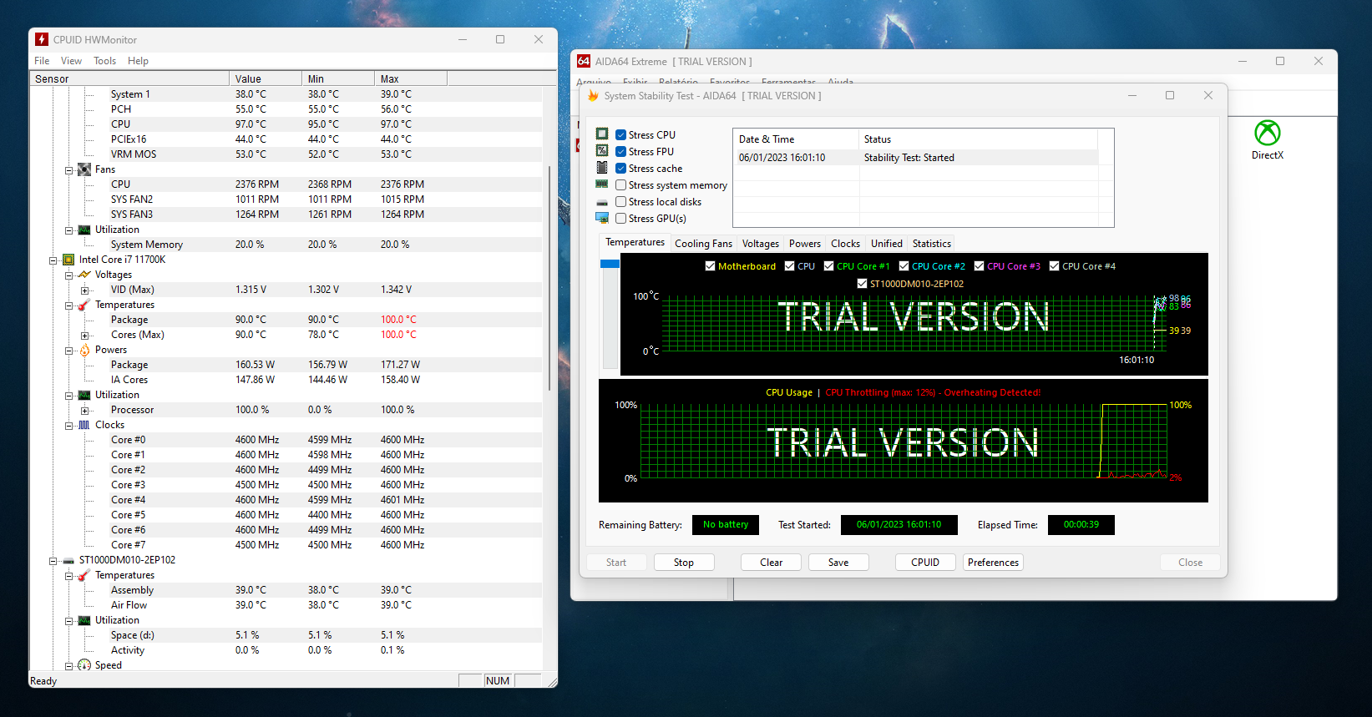Switch to the Statistics tab

tap(931, 244)
